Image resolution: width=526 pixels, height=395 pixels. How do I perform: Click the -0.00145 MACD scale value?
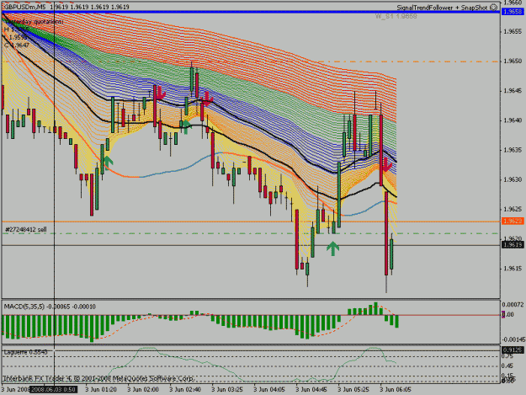pos(513,339)
